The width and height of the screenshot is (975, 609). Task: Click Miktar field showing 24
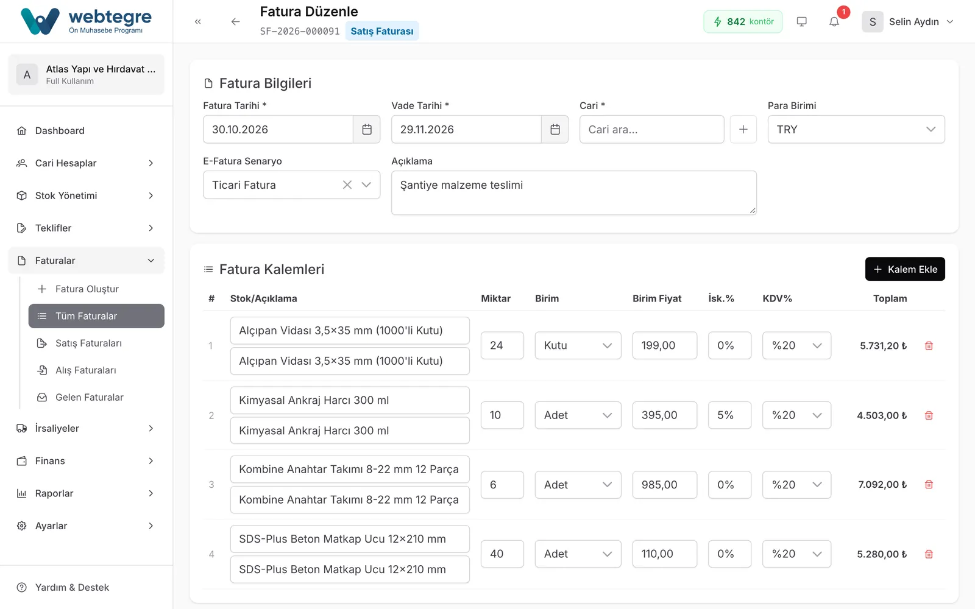(x=502, y=345)
